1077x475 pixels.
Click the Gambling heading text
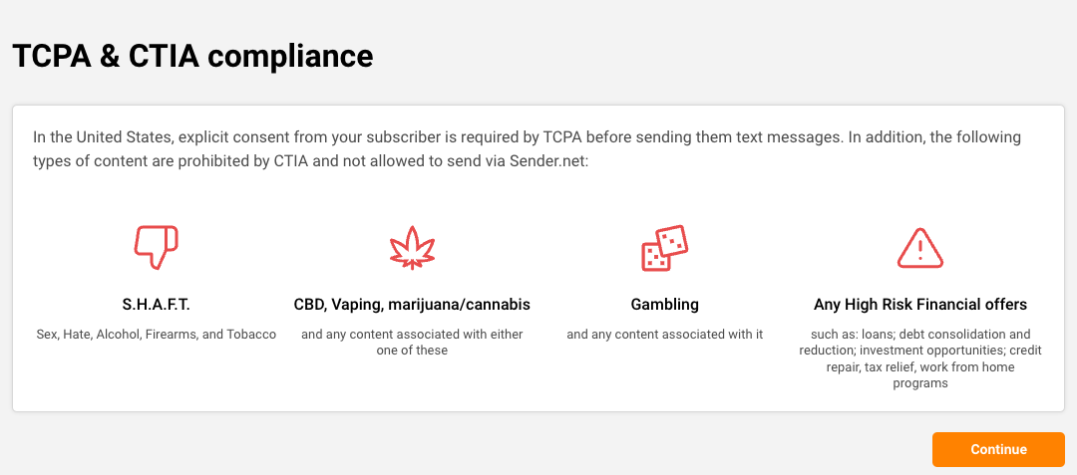tap(664, 304)
